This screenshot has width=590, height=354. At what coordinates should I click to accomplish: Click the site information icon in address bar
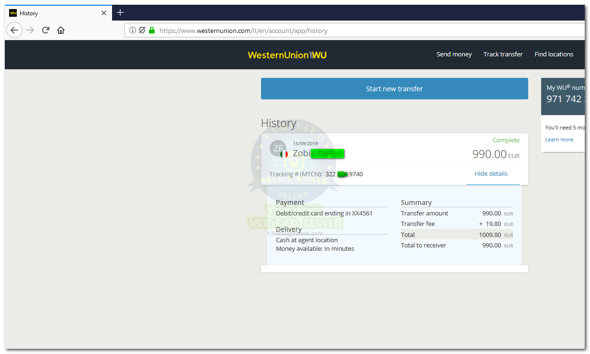pyautogui.click(x=133, y=31)
